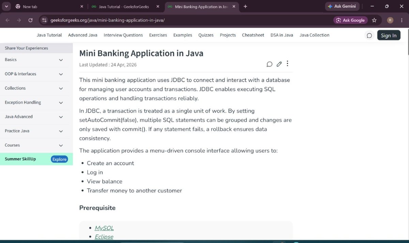
Task: Click the chat bubble icon near Sign In
Action: pyautogui.click(x=369, y=35)
